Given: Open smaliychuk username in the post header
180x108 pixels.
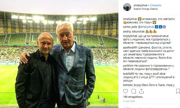Looking at the screenshot, I should coord(141,5).
